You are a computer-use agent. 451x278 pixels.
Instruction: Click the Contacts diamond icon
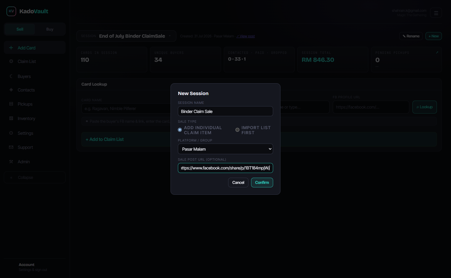[11, 90]
